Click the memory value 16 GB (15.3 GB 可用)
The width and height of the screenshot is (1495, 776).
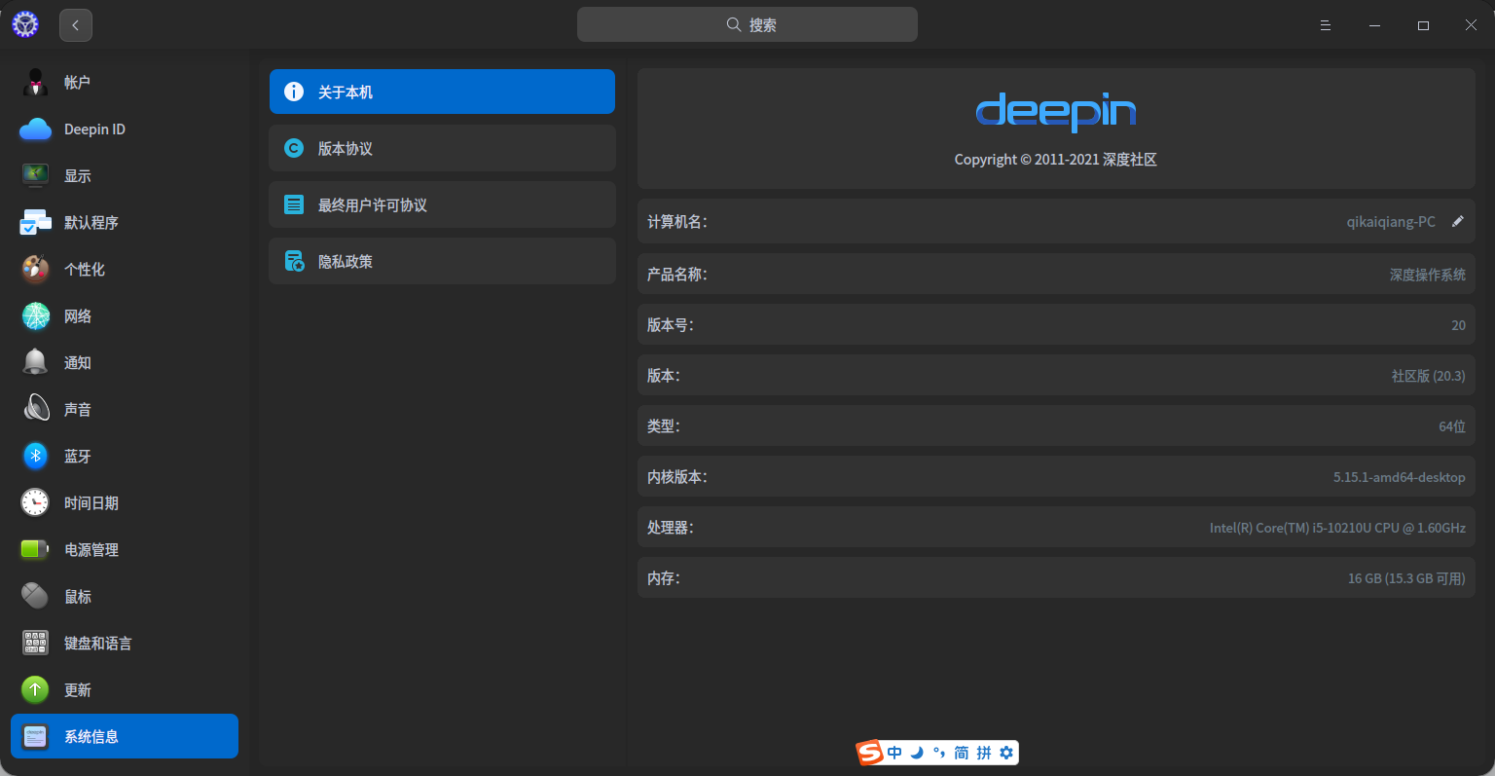pyautogui.click(x=1406, y=578)
